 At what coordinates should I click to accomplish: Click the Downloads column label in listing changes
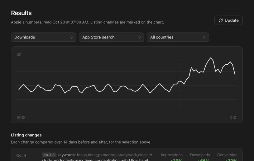coord(200,155)
